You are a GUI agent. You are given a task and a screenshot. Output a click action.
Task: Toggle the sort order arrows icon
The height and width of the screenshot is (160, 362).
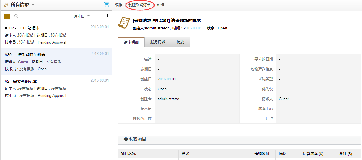tap(107, 16)
